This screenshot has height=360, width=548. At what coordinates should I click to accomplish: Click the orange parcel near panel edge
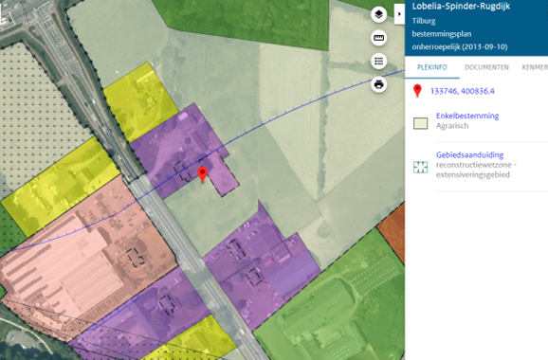coord(394,233)
